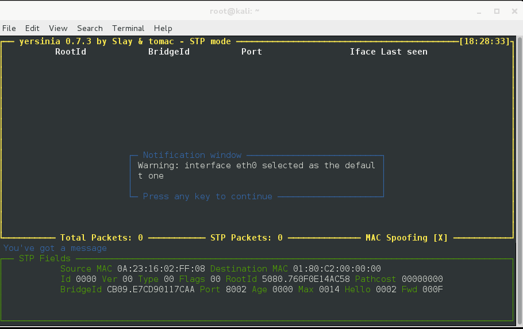Open the Search menu
523x329 pixels.
click(x=90, y=28)
